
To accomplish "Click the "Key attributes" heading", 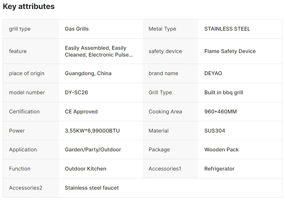I will [x=29, y=7].
